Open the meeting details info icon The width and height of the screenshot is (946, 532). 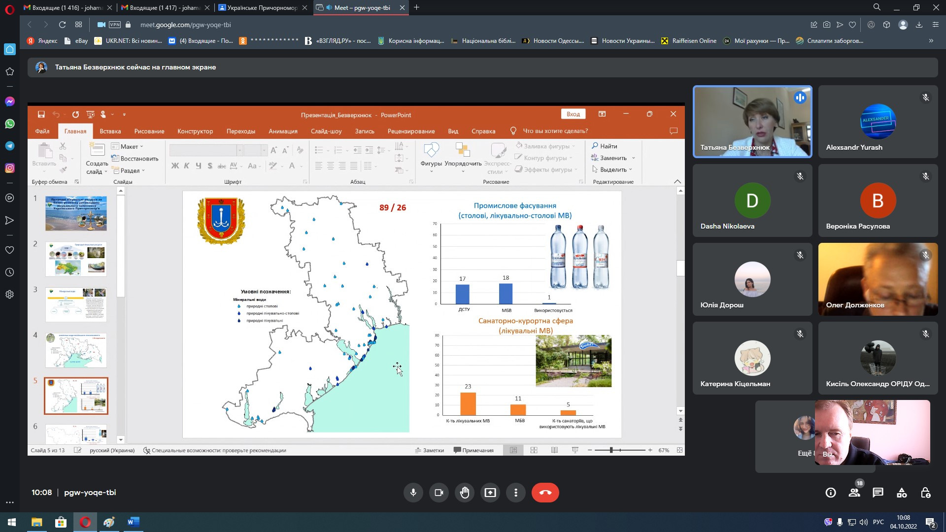tap(831, 493)
